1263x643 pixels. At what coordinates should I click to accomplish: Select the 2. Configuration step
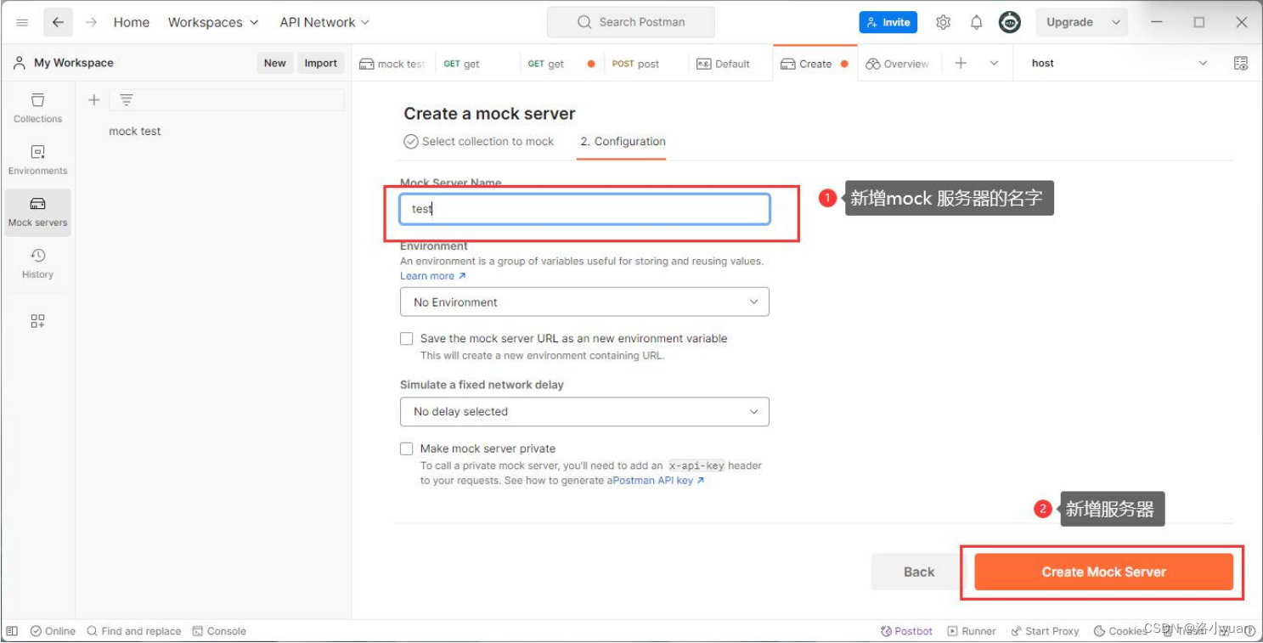tap(623, 142)
